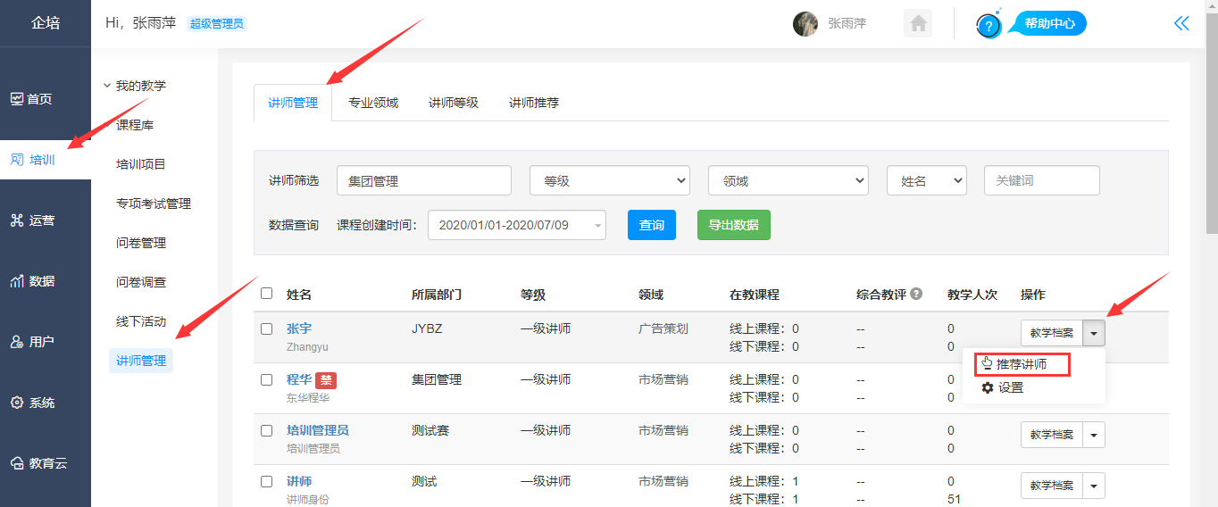This screenshot has height=507, width=1218.
Task: Check the box for 培训管理员 row
Action: (x=266, y=430)
